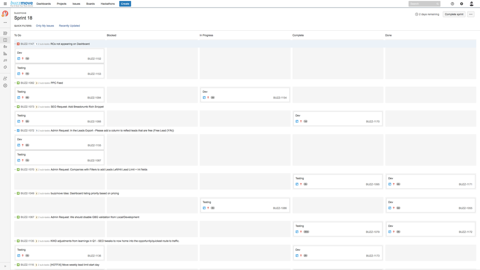Toggle the Only My Issues quick filter
The width and height of the screenshot is (480, 270).
pos(45,26)
